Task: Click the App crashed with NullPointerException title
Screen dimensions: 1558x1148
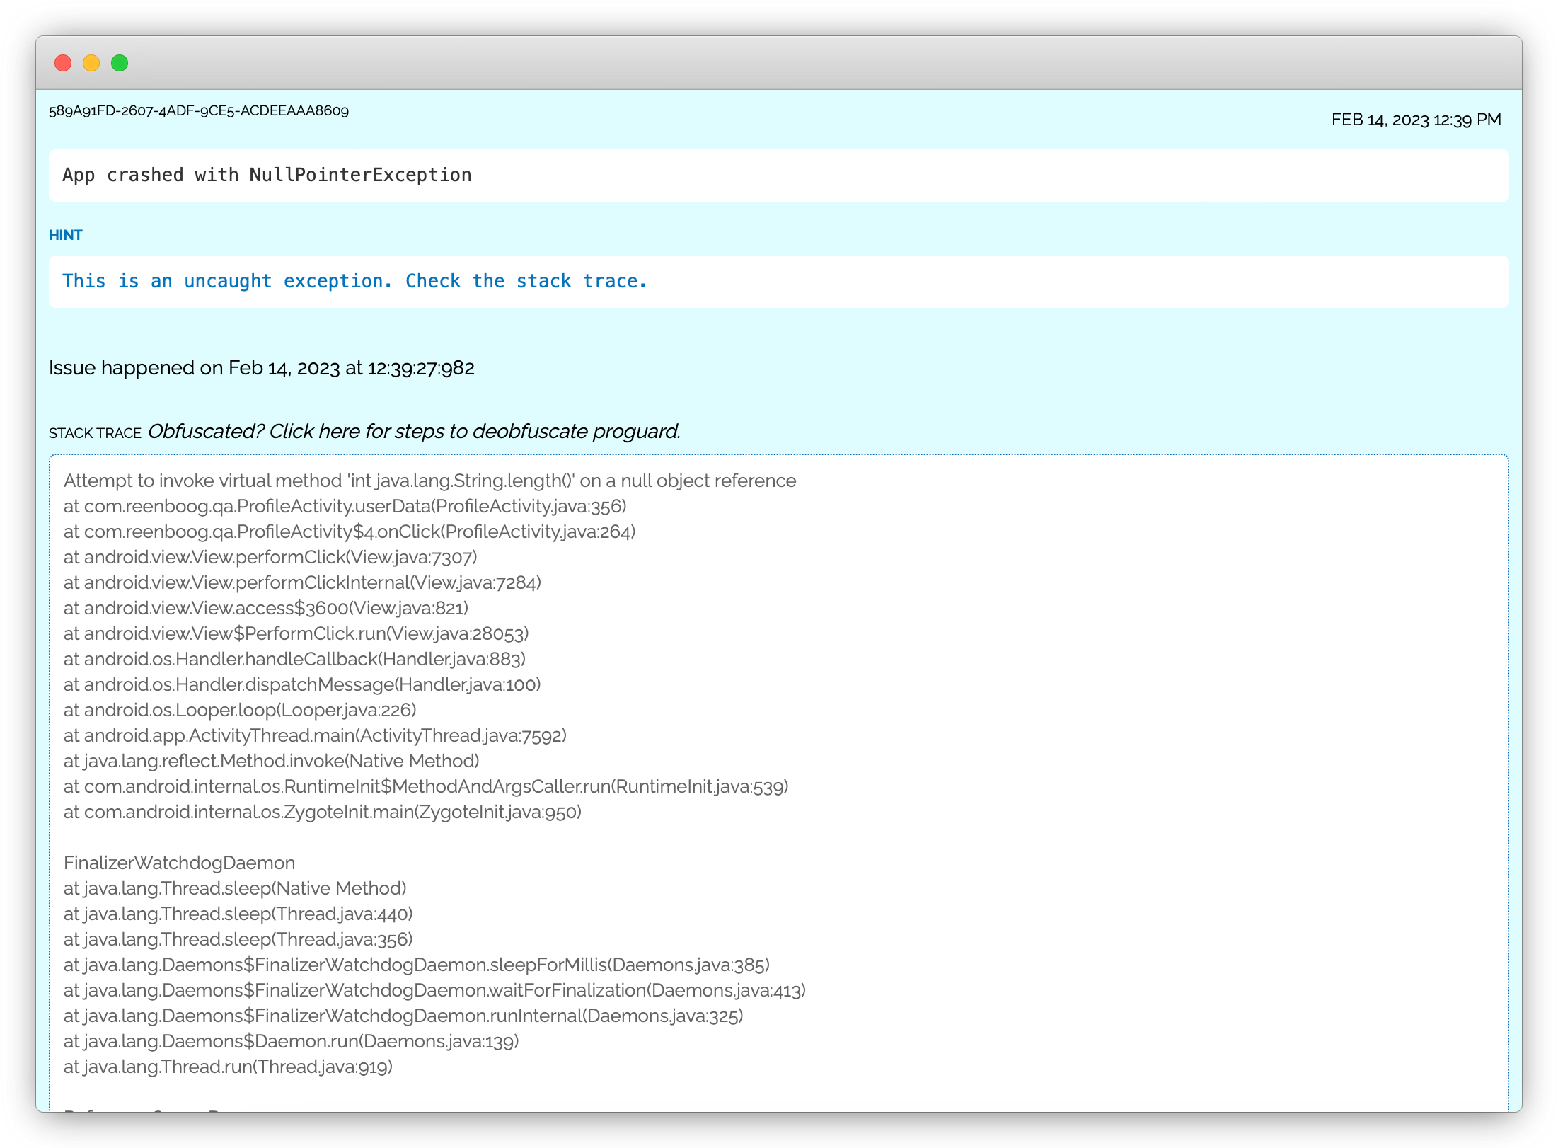Action: point(267,175)
